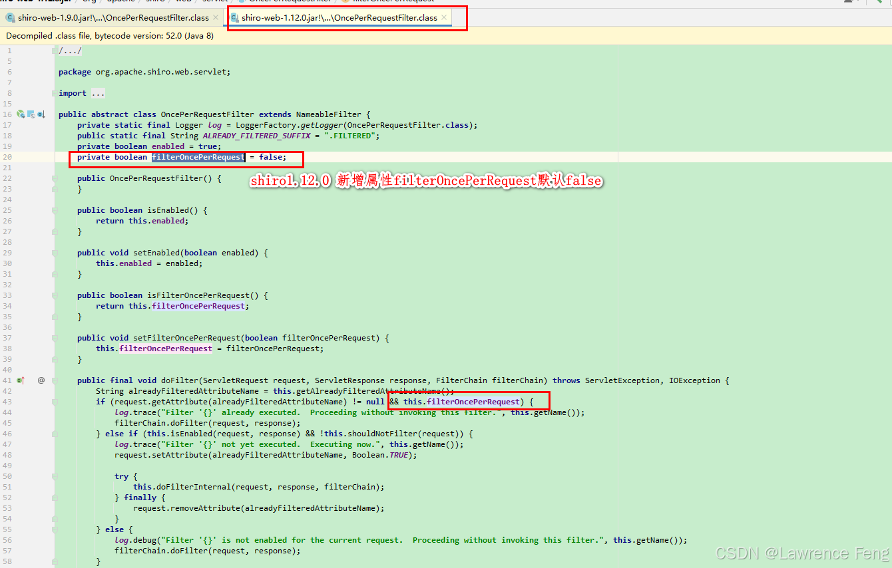
Task: Click the ALREADY_FILTERED_SUFFIX constant name
Action: 256,136
